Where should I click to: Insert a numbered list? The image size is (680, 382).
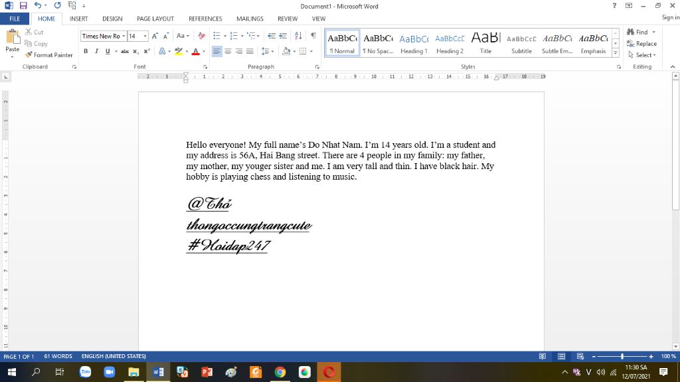(x=234, y=36)
